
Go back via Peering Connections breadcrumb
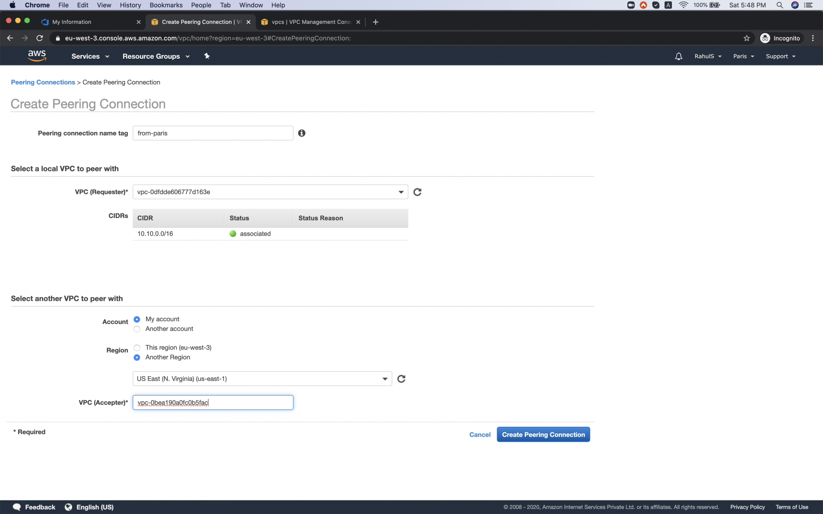(43, 82)
